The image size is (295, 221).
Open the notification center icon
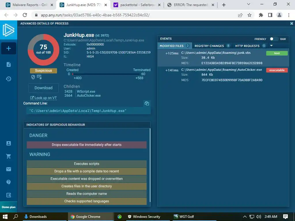click(285, 217)
